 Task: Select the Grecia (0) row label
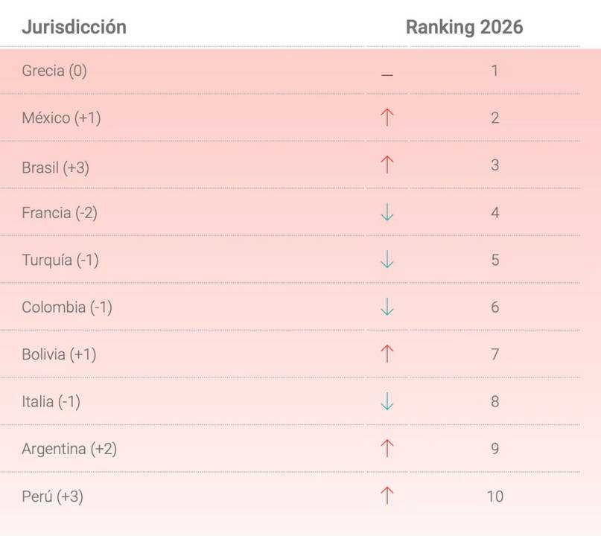tap(54, 71)
